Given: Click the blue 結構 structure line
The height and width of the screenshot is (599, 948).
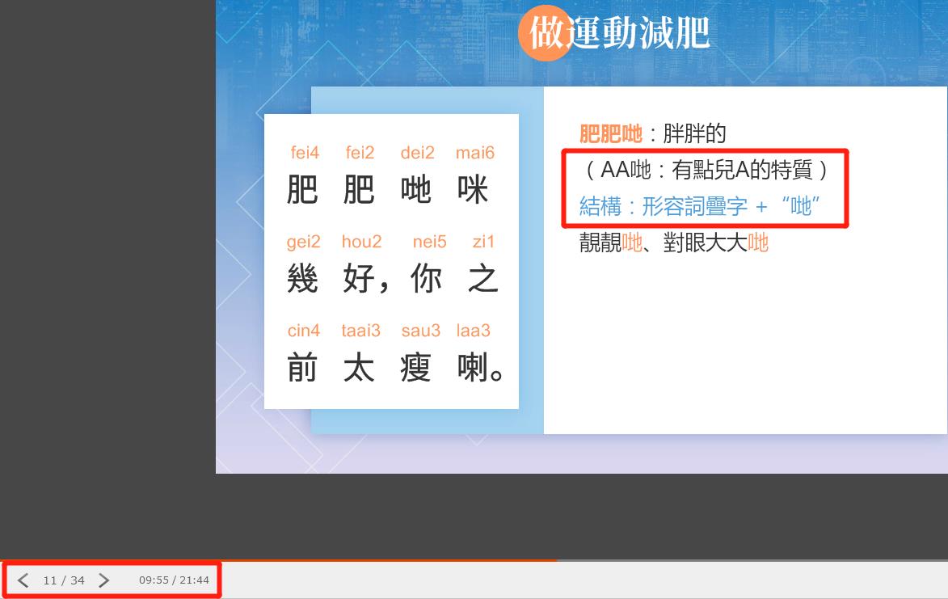Looking at the screenshot, I should pyautogui.click(x=701, y=206).
